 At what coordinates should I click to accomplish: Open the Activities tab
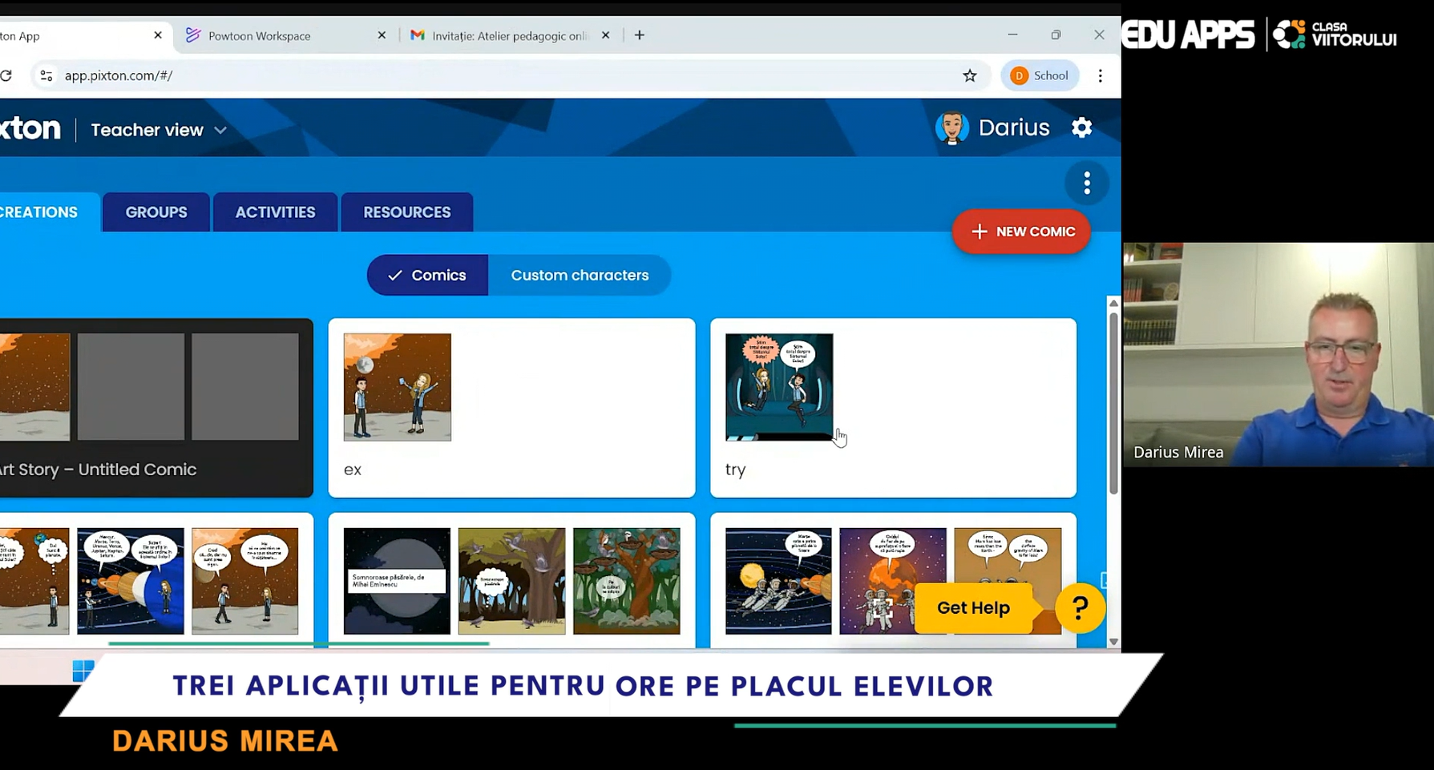coord(275,212)
